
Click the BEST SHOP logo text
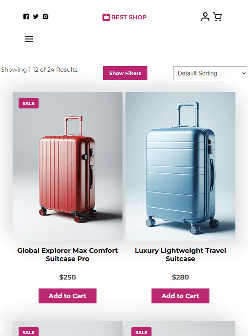(129, 17)
